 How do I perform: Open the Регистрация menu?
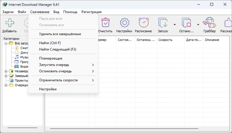(x=92, y=12)
